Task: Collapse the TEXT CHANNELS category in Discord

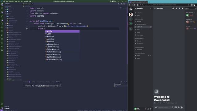Action: coord(139,19)
